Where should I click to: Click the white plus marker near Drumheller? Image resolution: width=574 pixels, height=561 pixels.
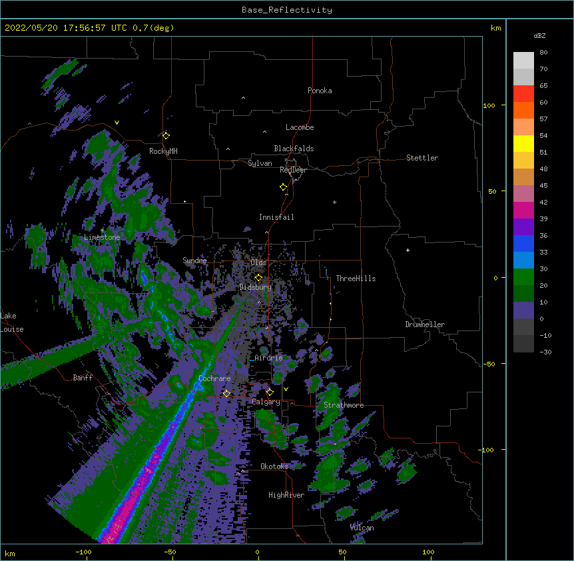[408, 250]
